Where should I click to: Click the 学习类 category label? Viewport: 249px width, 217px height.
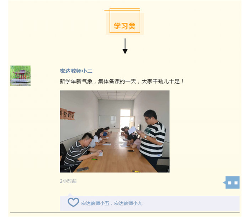tap(124, 26)
